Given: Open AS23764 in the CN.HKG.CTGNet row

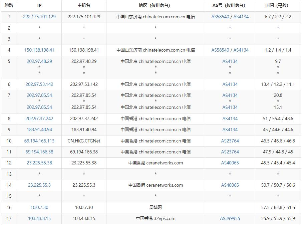Looking at the screenshot, I should pyautogui.click(x=230, y=141).
